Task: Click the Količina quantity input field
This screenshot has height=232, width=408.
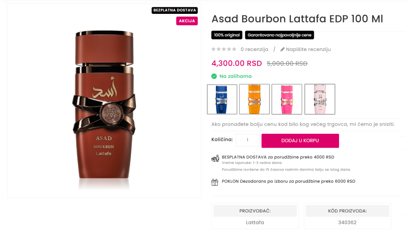Action: pyautogui.click(x=248, y=140)
